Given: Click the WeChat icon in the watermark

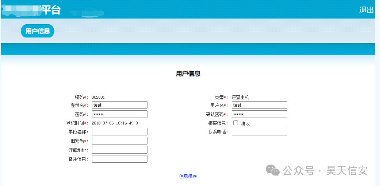Looking at the screenshot, I should click(273, 170).
